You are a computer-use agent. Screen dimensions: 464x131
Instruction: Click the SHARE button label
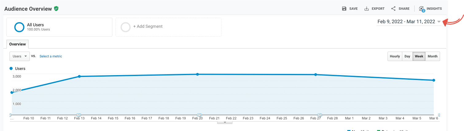[404, 9]
